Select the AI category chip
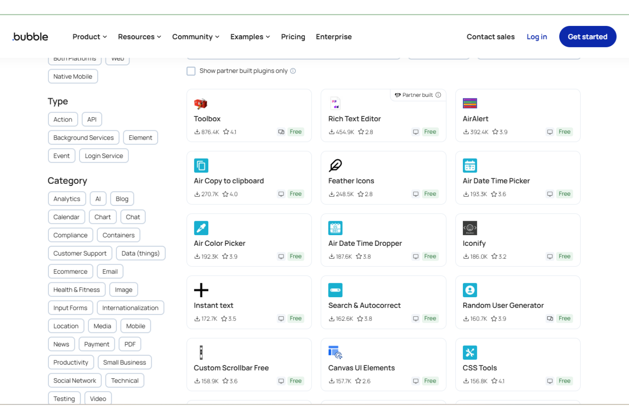The image size is (629, 419). pos(98,199)
